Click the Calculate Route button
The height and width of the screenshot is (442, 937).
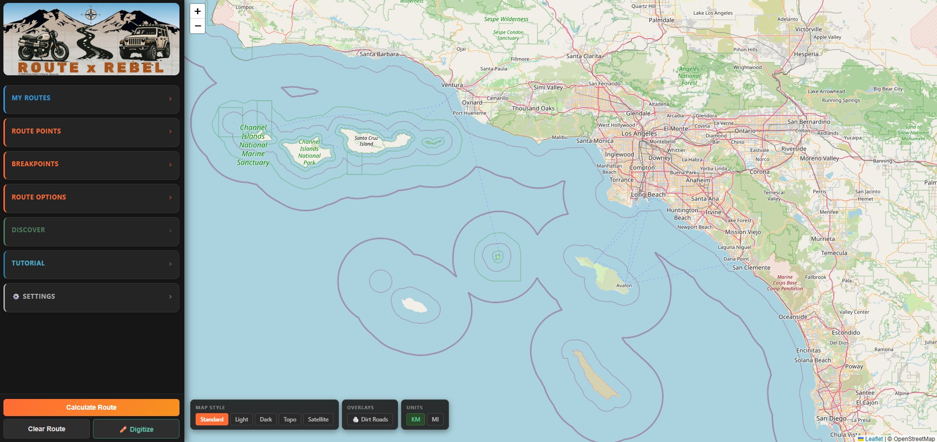91,407
